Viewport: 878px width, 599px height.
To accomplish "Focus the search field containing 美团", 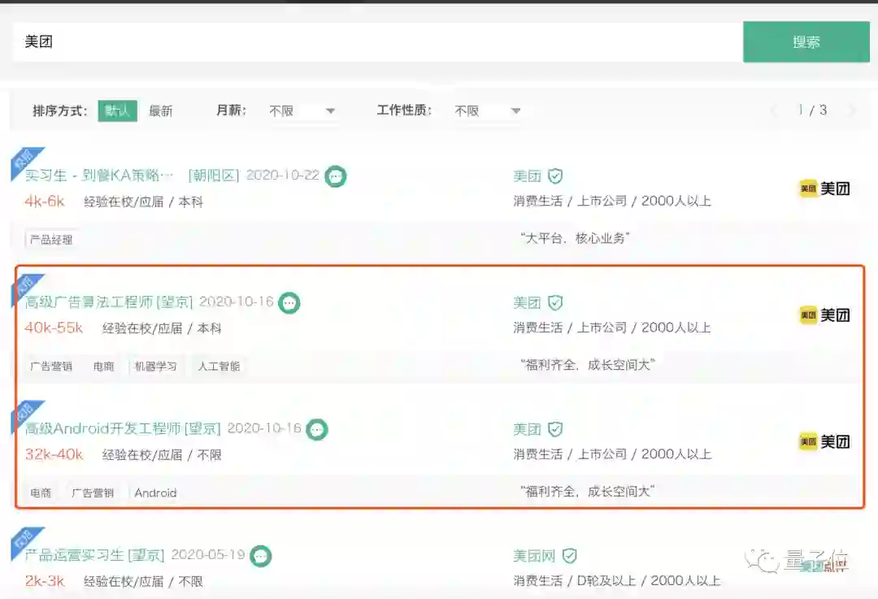I will 378,42.
